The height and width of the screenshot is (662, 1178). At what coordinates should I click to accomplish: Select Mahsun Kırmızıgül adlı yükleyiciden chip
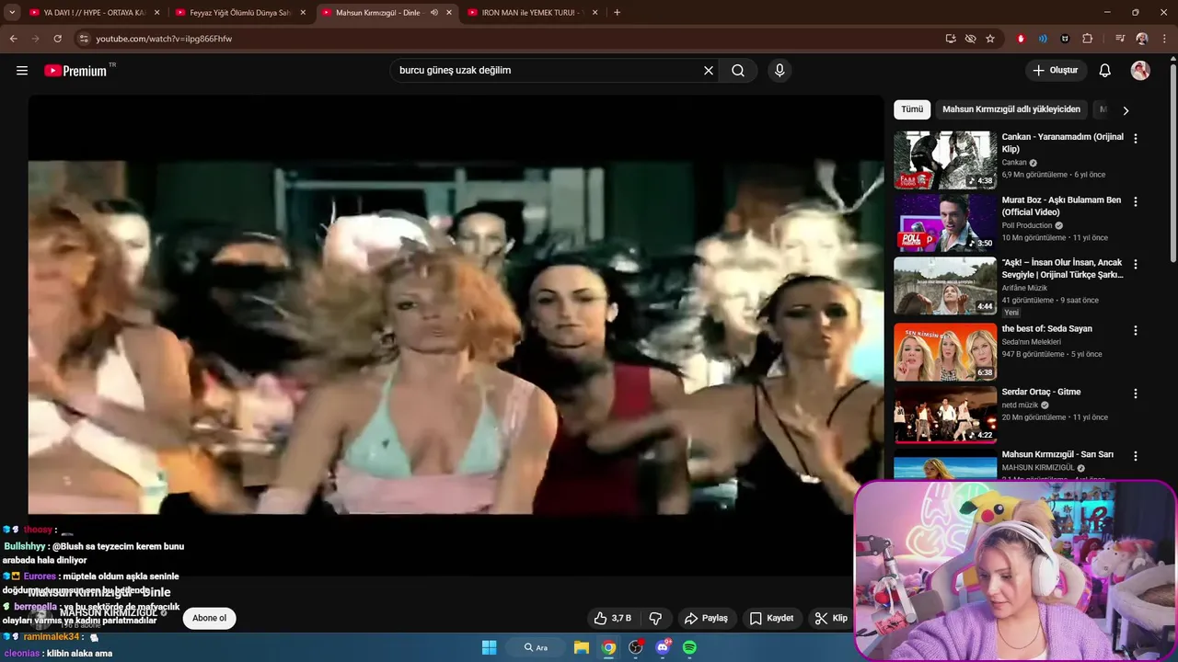pyautogui.click(x=1011, y=109)
